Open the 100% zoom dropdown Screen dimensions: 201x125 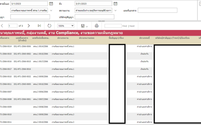pos(66,26)
